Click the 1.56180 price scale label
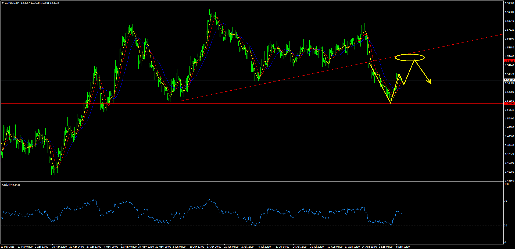515x249 pixels. [510, 48]
